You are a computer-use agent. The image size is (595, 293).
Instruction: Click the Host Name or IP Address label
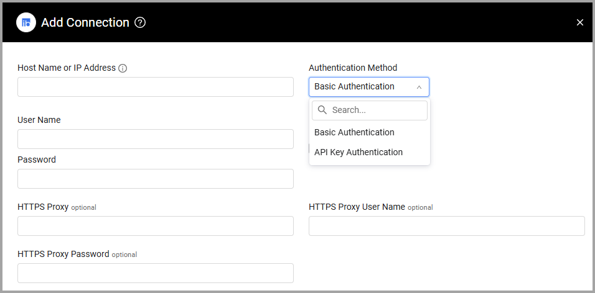[x=67, y=68]
